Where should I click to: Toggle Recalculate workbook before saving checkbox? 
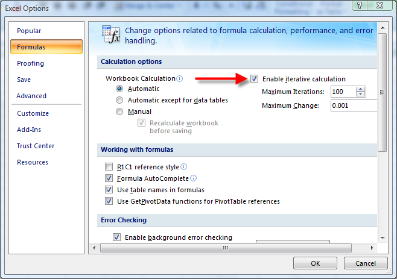coord(141,123)
